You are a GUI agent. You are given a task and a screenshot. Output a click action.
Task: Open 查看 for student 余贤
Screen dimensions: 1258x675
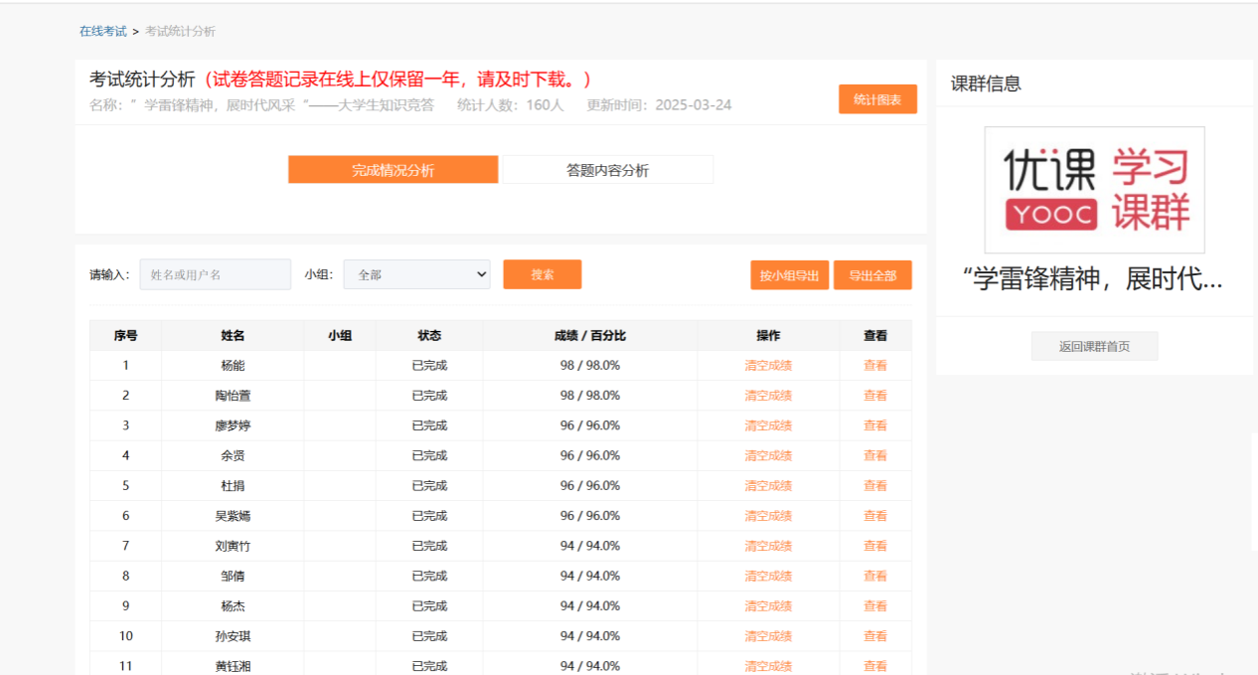click(x=874, y=455)
